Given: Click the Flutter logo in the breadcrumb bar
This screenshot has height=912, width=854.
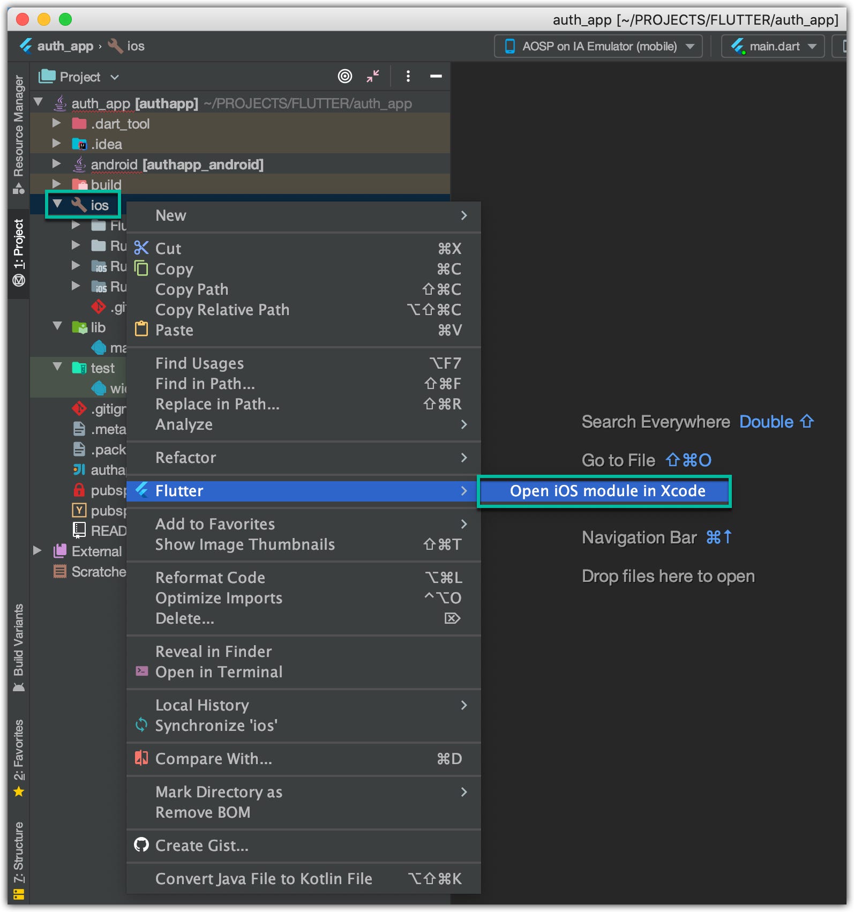Looking at the screenshot, I should tap(26, 46).
